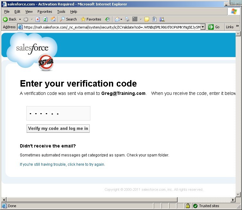Viewport: 242px width, 210px height.
Task: Click the SSL padlock status icon
Action: coord(188,206)
